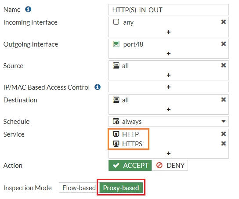This screenshot has width=239, height=199.
Task: Add another Incoming Interface with plus
Action: (x=169, y=32)
